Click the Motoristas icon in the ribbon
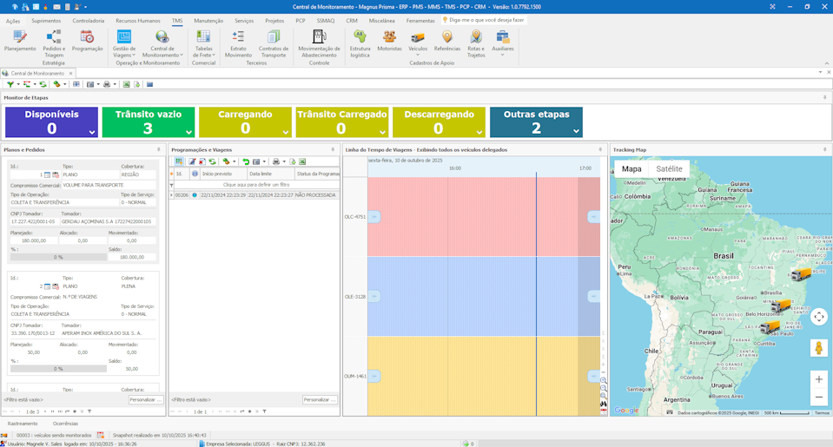The image size is (833, 447). [389, 39]
